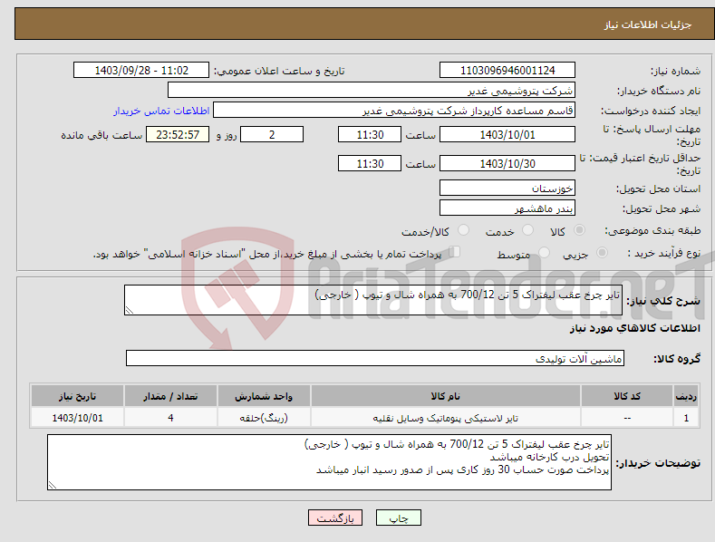The width and height of the screenshot is (715, 542).
Task: Click the countdown timer 23:52:57 field
Action: tap(178, 134)
